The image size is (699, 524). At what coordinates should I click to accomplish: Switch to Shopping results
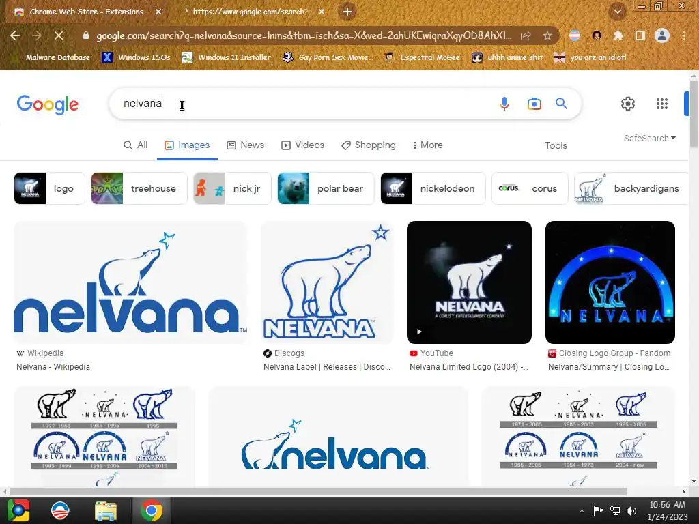coord(368,145)
